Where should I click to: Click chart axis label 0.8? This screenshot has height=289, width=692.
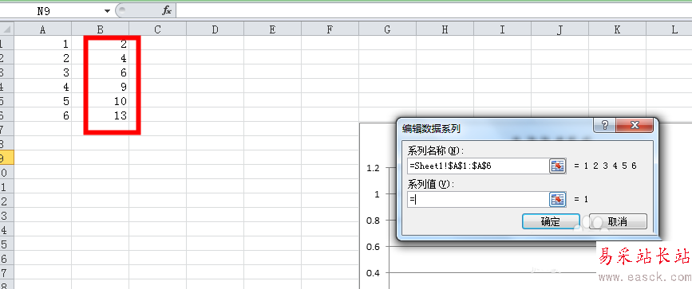click(x=374, y=221)
